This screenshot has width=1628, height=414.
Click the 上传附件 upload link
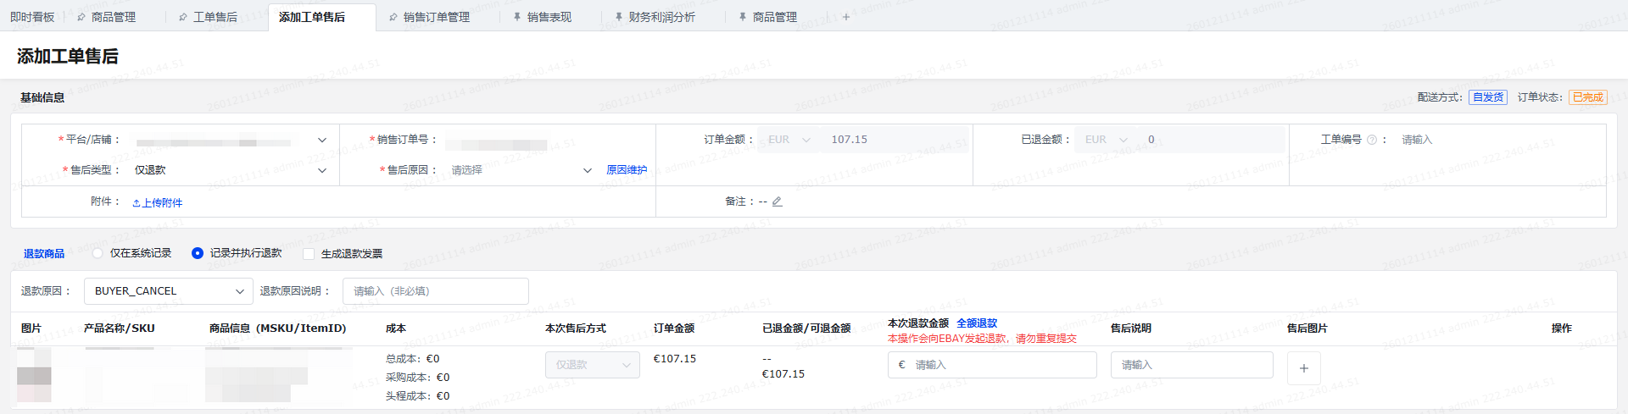[158, 203]
